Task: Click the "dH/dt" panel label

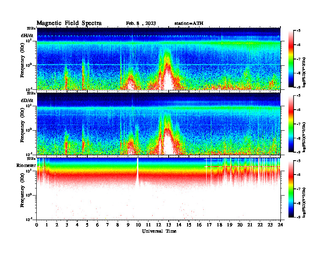Action: pyautogui.click(x=27, y=35)
